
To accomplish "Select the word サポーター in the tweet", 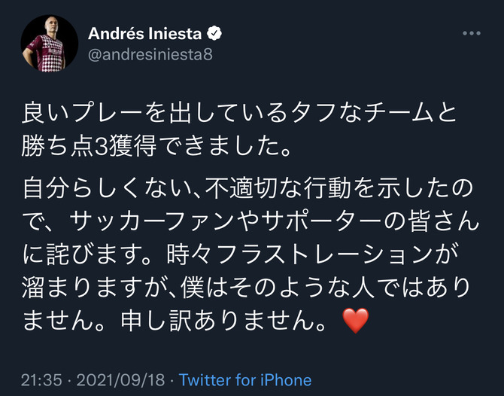I will (322, 222).
